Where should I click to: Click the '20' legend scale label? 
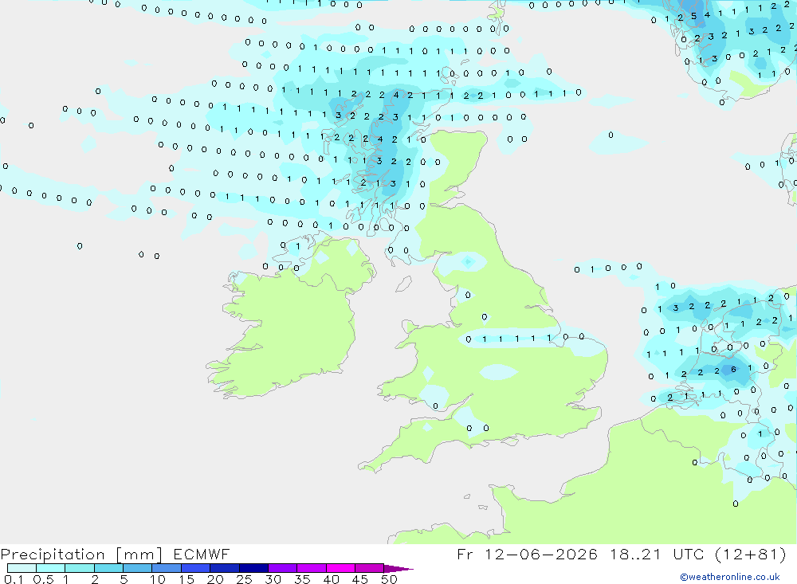pyautogui.click(x=215, y=579)
